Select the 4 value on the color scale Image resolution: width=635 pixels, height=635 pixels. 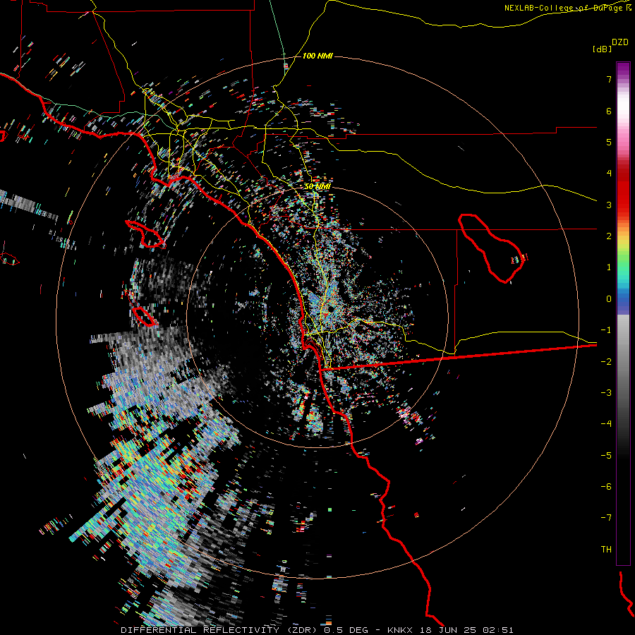click(x=609, y=174)
